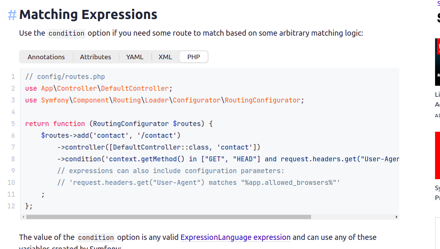Click the code block's right scroll arrow
Screen dimensions: 440x249
coord(396,217)
